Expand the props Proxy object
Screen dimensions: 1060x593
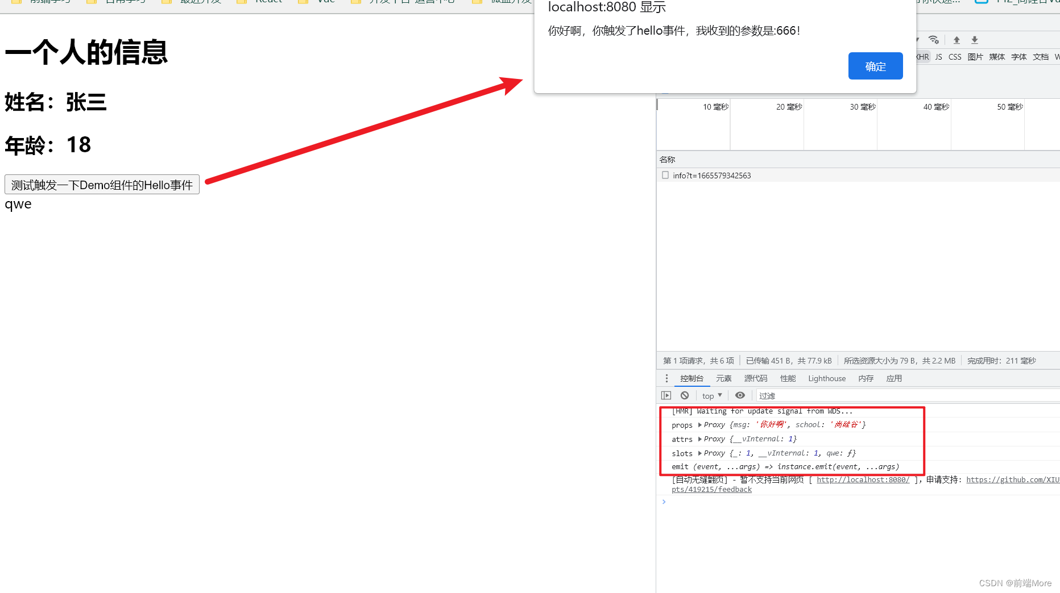700,425
